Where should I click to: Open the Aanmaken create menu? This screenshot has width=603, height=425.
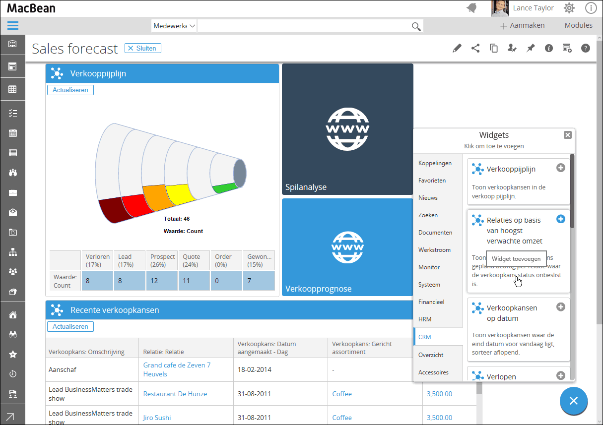(522, 26)
